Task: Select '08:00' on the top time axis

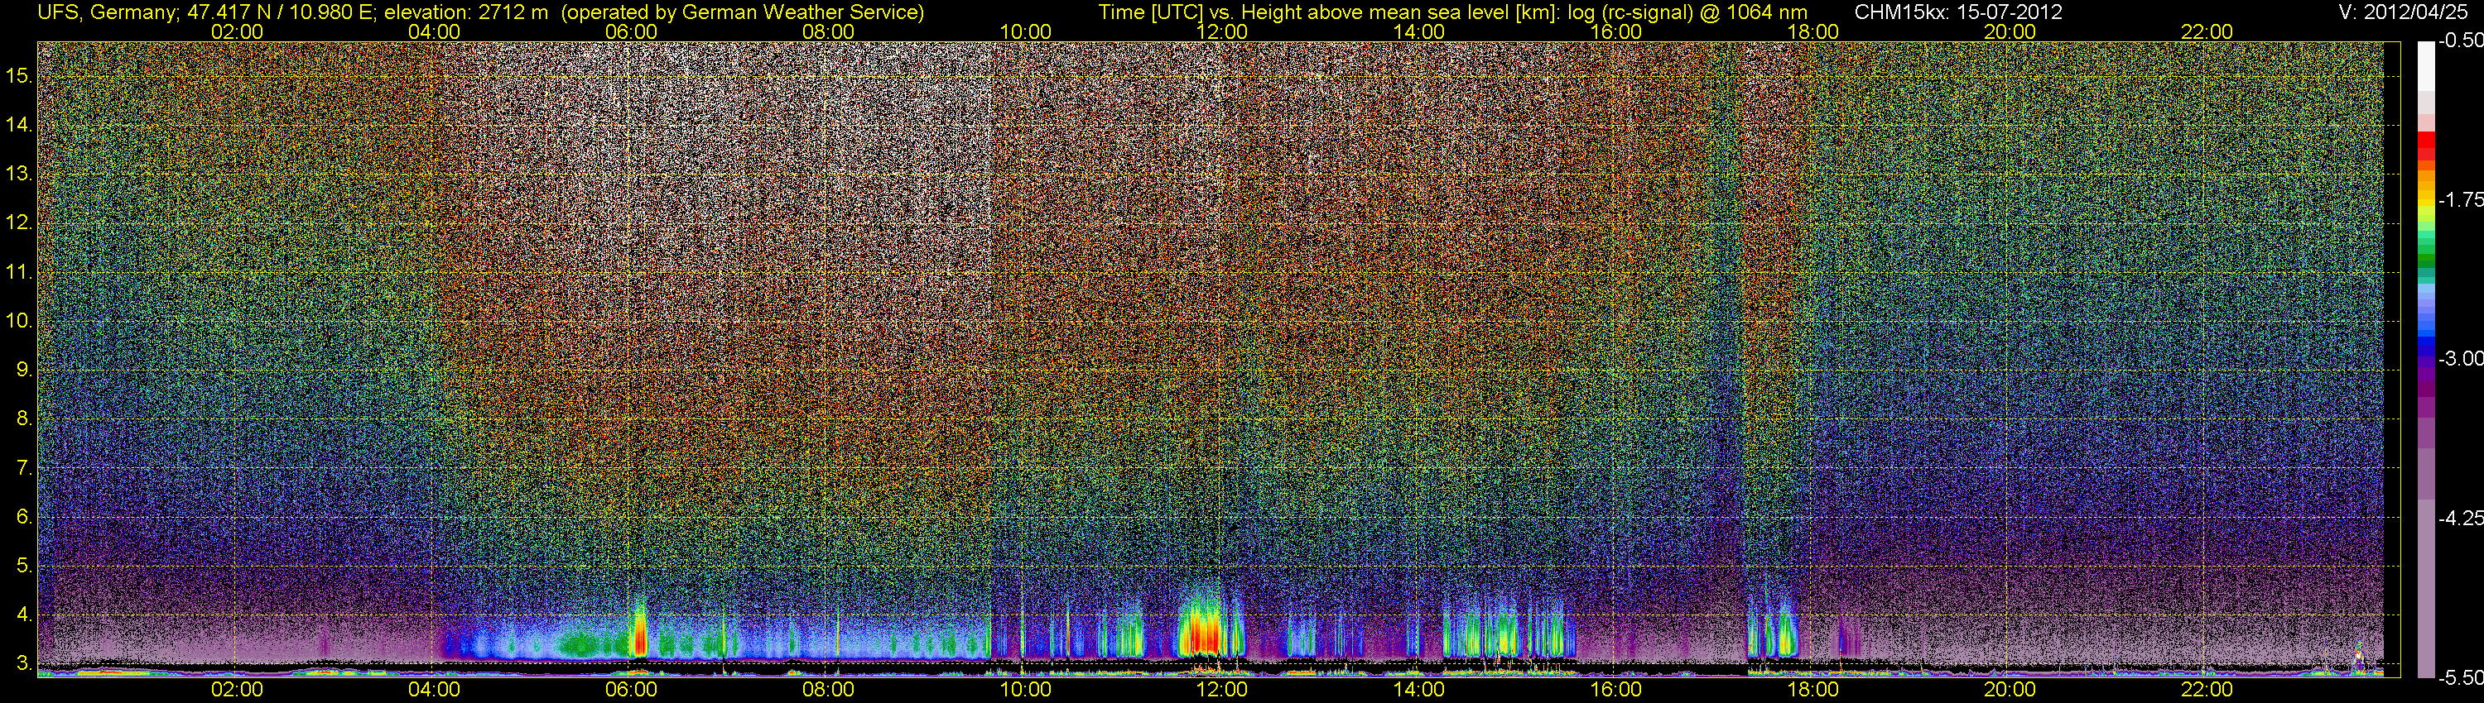Action: click(x=828, y=31)
